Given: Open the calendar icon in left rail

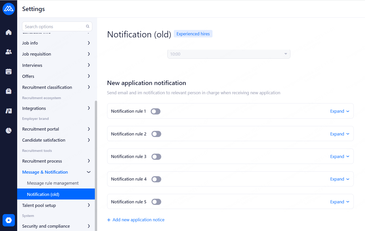Looking at the screenshot, I should point(8,71).
